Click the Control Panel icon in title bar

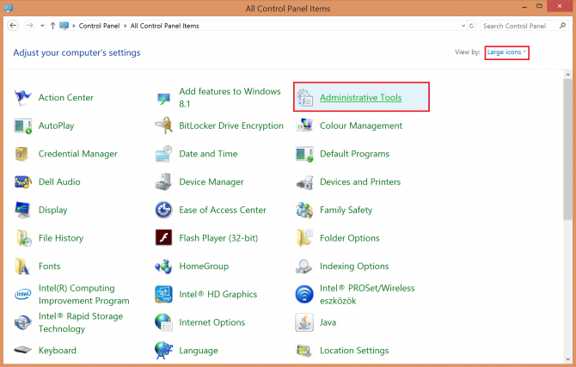(8, 8)
